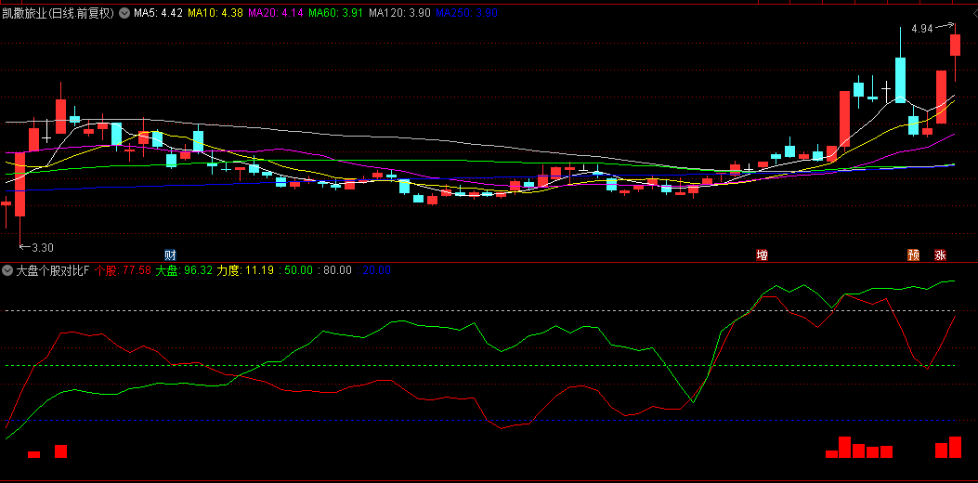Select the blue MA250 label
This screenshot has width=978, height=483.
(467, 13)
